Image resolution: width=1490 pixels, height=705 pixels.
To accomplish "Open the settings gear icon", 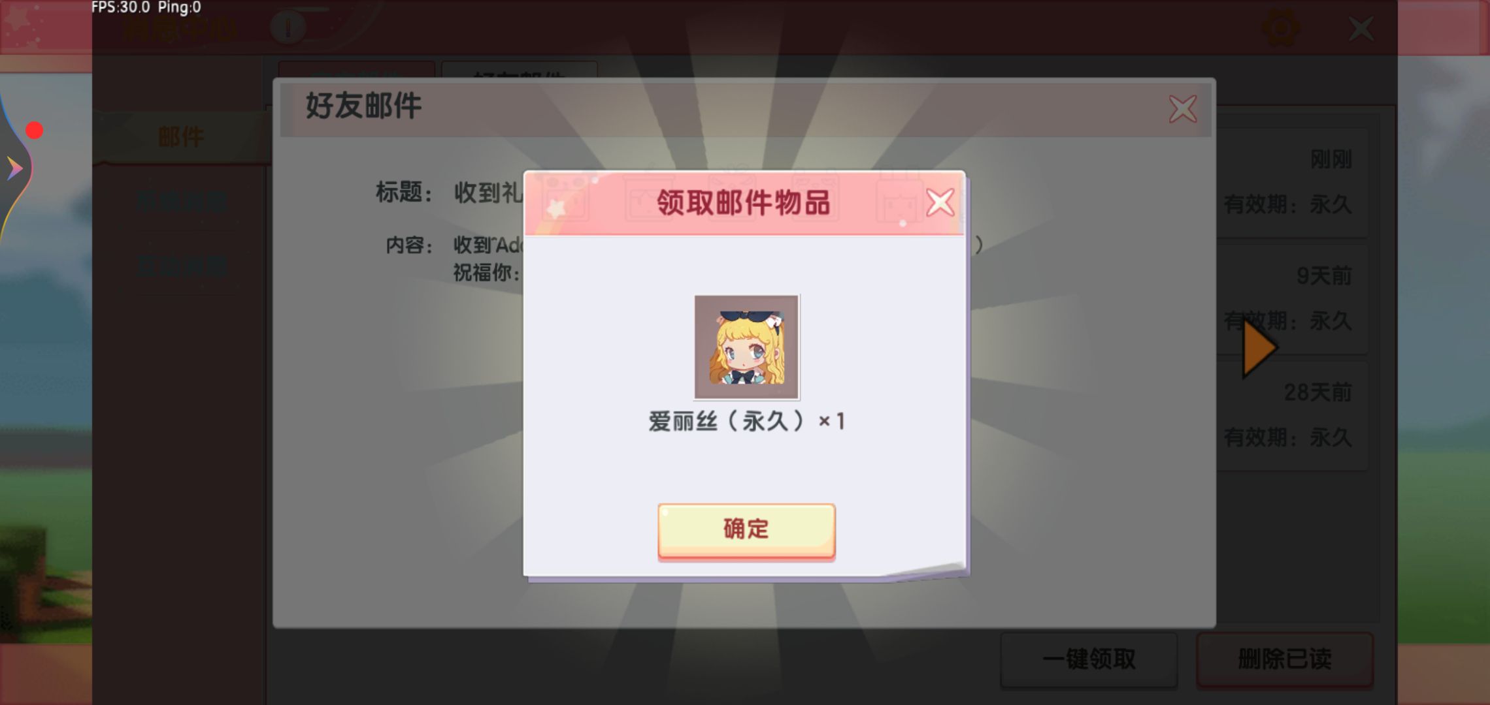I will pos(1280,28).
